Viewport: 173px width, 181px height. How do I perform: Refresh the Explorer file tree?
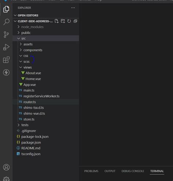click(69, 21)
